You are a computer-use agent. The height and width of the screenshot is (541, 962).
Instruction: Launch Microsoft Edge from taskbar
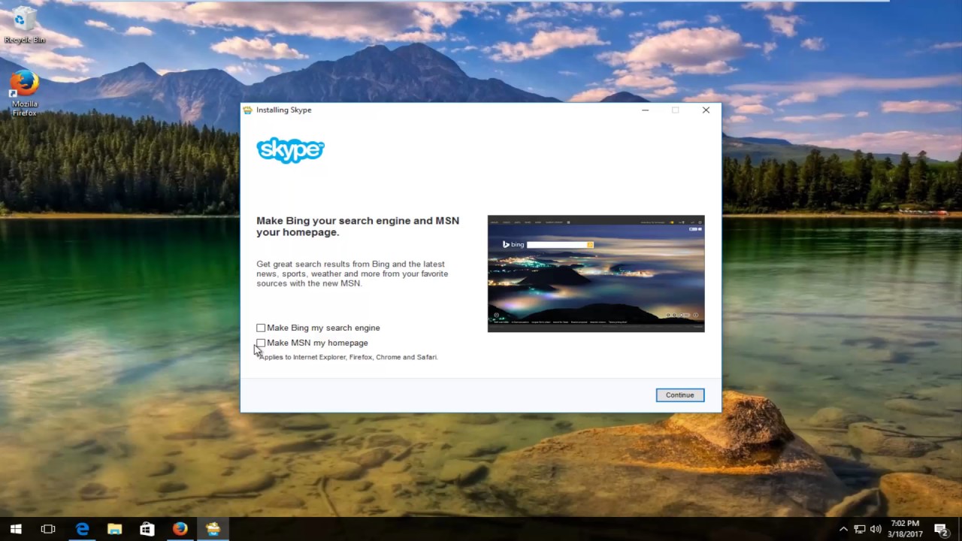[x=82, y=529]
